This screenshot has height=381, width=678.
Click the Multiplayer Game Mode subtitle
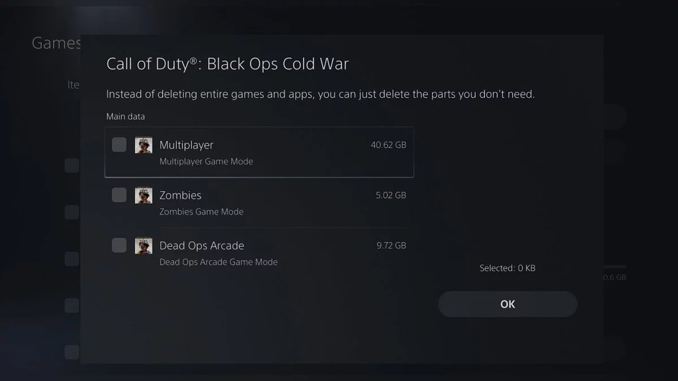click(x=206, y=161)
